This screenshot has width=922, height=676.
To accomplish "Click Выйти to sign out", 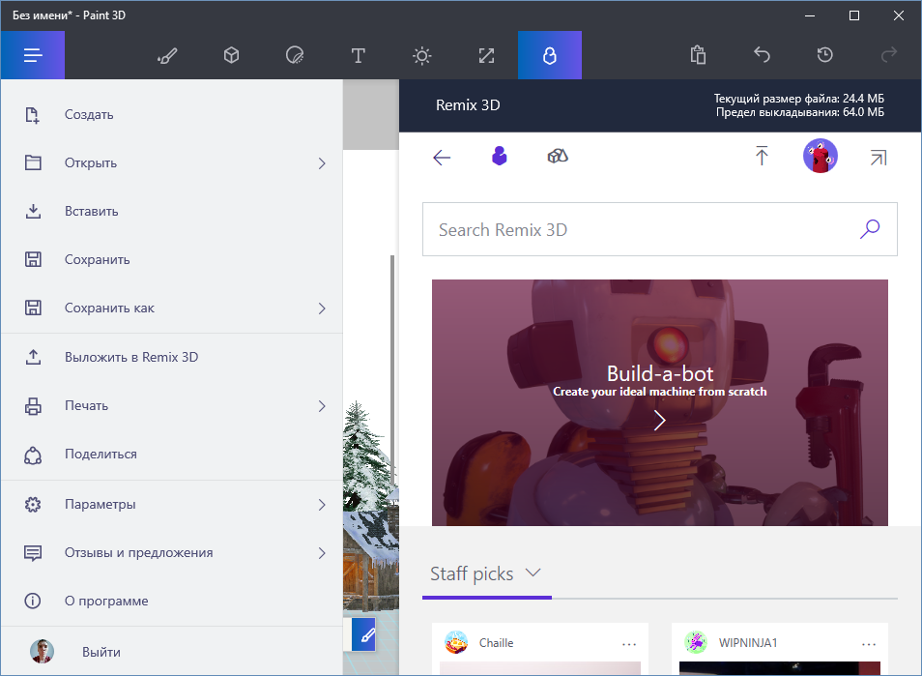I will (x=172, y=651).
